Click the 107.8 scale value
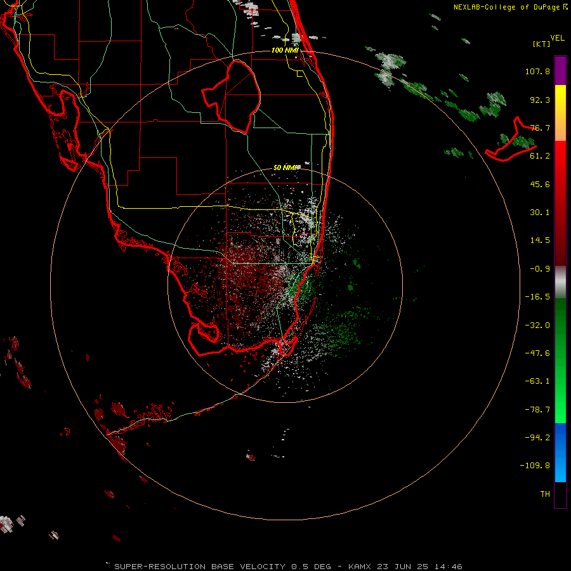Viewport: 571px width, 571px height. tap(537, 71)
